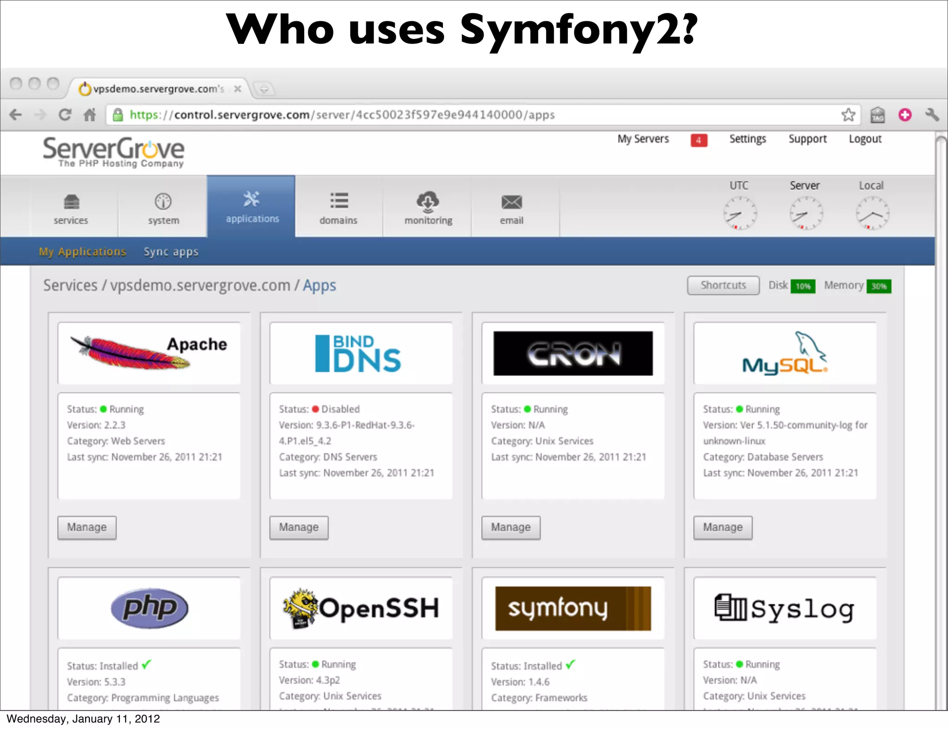Select My Applications submenu item

click(82, 252)
